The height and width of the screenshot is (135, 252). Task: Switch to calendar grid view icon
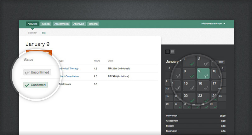click(x=168, y=52)
